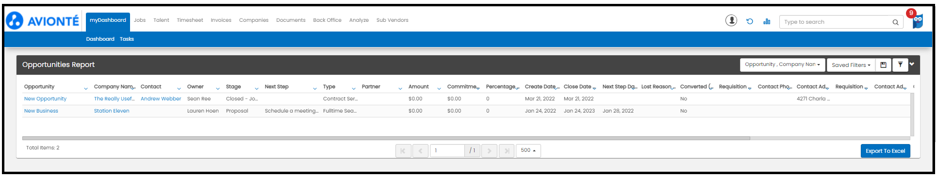Click the refresh history arrow icon
Viewport: 938px width, 179px height.
click(x=750, y=21)
